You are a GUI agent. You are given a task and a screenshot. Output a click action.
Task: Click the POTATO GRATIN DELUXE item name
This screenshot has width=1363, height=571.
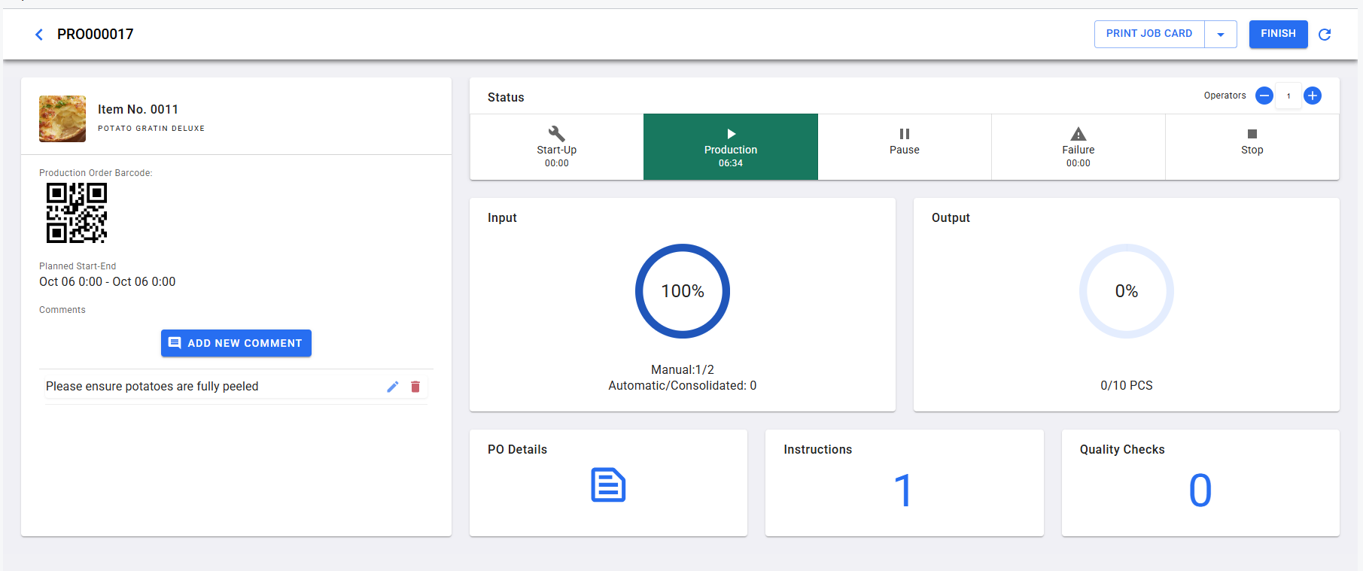pos(151,129)
